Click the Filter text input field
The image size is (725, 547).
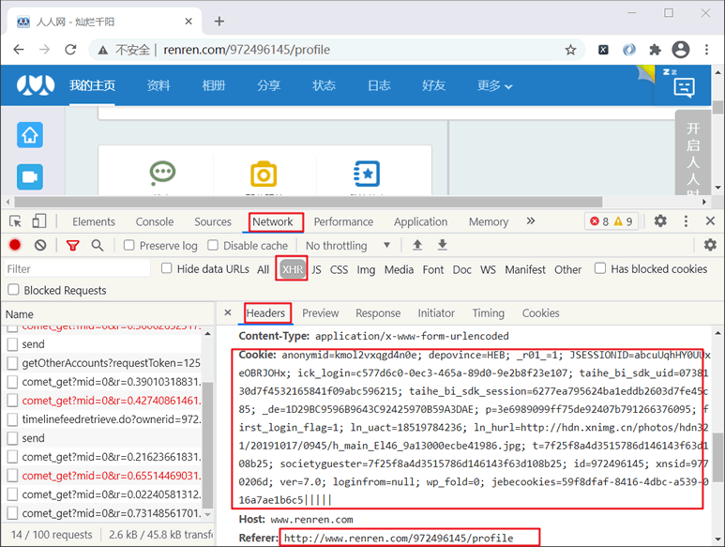pos(75,269)
